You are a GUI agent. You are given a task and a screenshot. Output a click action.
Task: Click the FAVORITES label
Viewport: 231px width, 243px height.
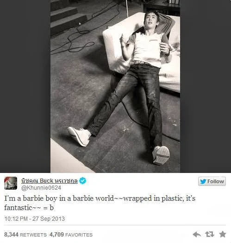point(79,235)
